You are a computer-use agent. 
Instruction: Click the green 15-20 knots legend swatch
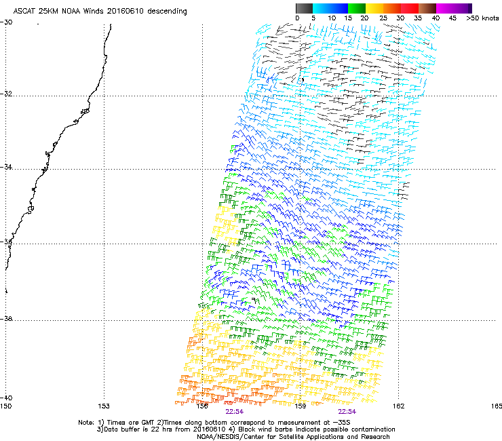point(357,8)
